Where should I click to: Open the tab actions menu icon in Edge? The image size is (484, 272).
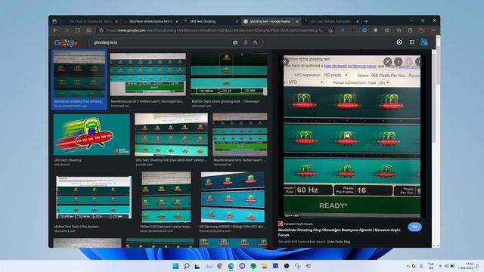pos(54,21)
